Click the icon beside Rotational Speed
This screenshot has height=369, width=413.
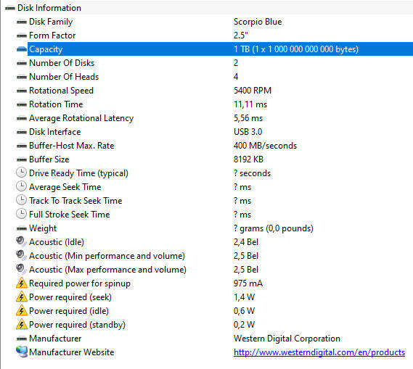22,91
